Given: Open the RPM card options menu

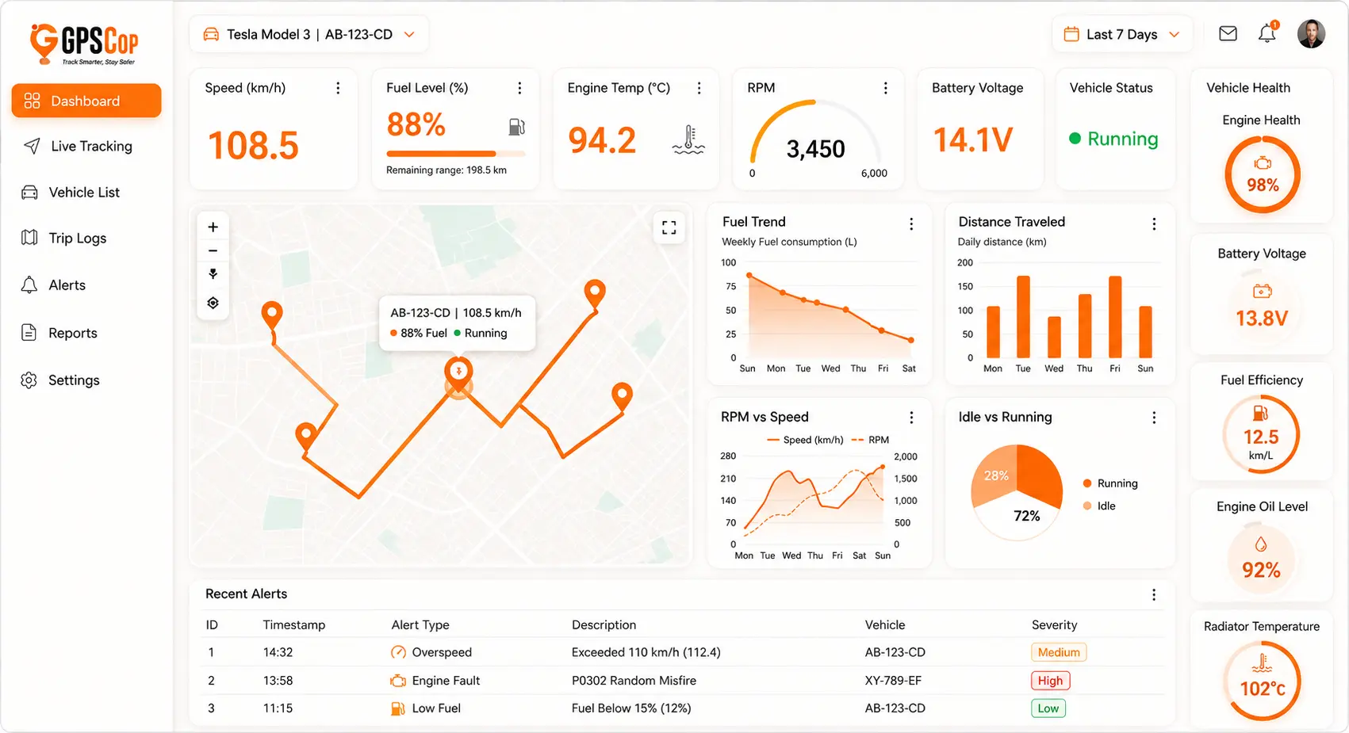Looking at the screenshot, I should click(x=886, y=88).
